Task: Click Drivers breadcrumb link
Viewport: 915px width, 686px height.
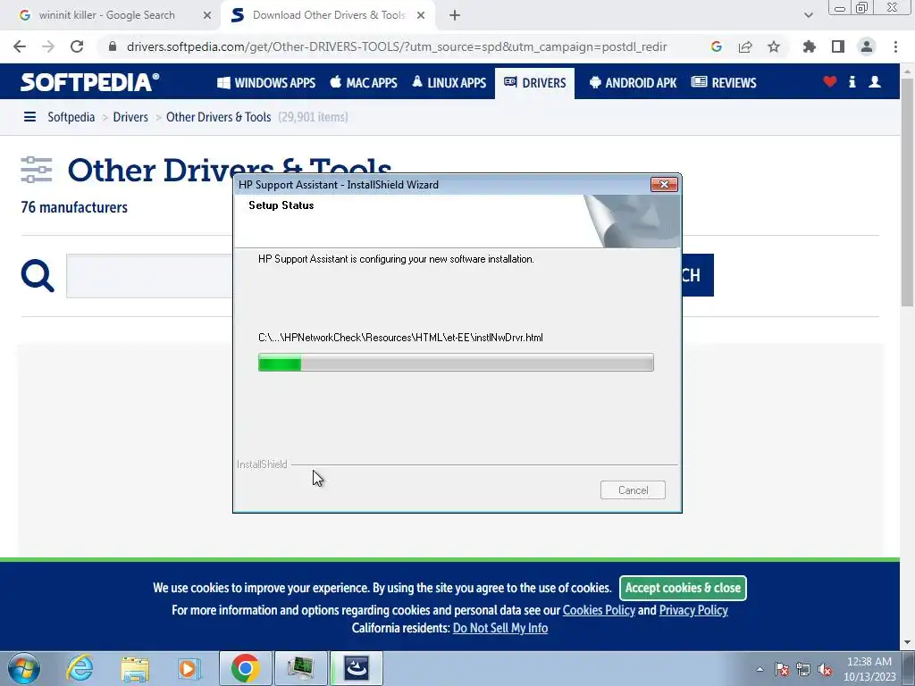Action: click(x=130, y=117)
